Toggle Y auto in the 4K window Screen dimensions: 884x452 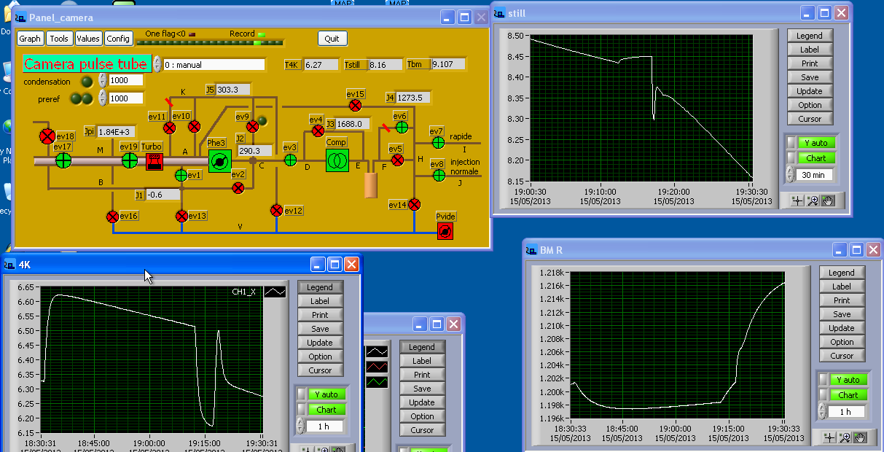[x=326, y=394]
